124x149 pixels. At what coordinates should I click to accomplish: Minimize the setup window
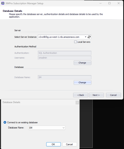coord(101,3)
